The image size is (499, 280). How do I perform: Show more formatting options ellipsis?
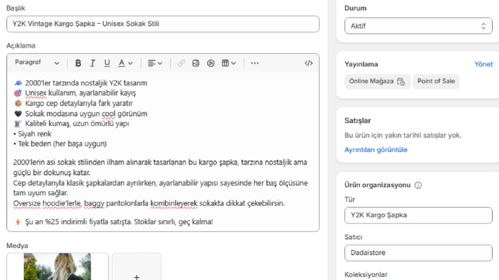point(255,63)
